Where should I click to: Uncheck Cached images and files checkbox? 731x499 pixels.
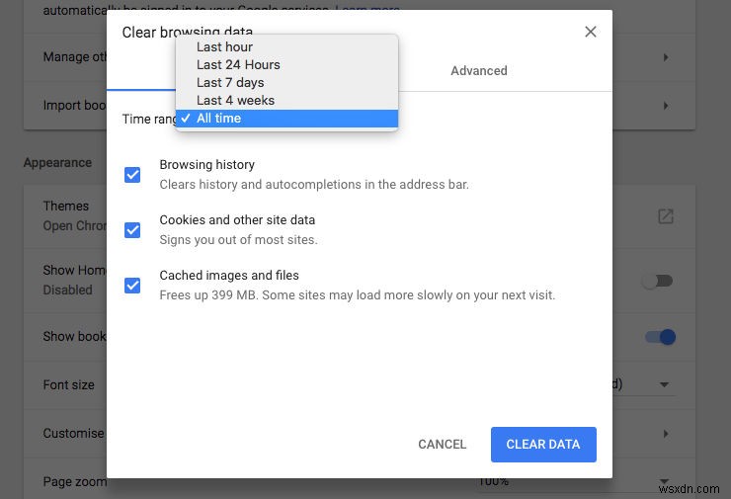[132, 286]
